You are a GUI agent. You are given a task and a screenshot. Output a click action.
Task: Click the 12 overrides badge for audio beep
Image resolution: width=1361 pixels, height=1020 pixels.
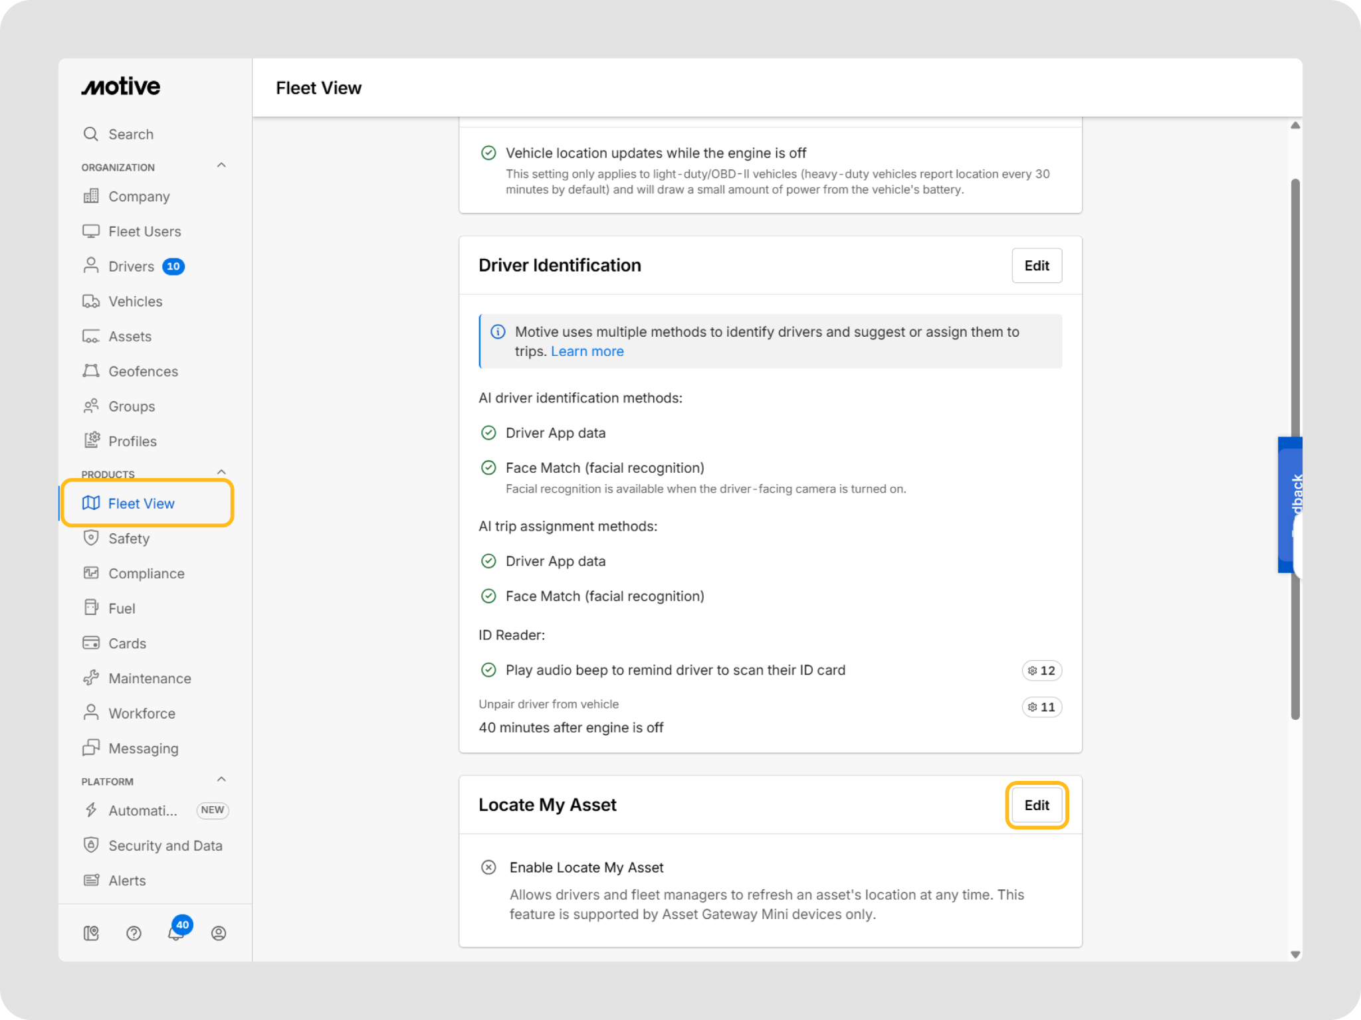(1041, 671)
